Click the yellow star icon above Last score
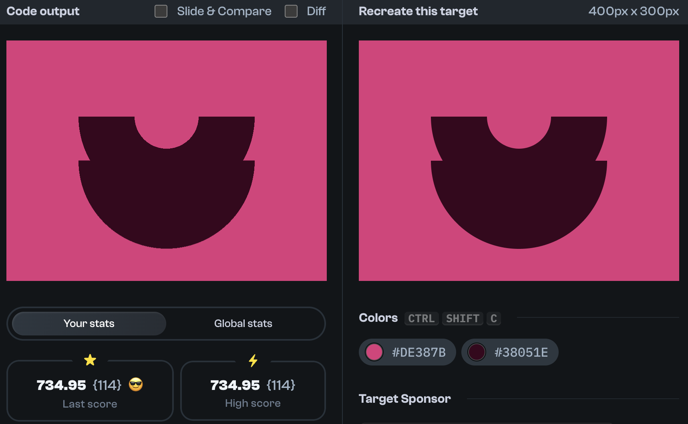The width and height of the screenshot is (688, 424). (90, 360)
